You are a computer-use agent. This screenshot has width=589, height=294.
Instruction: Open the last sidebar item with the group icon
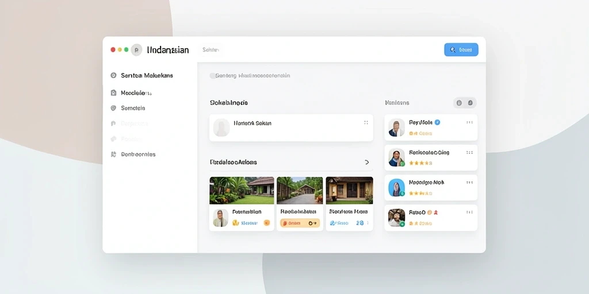(x=133, y=154)
